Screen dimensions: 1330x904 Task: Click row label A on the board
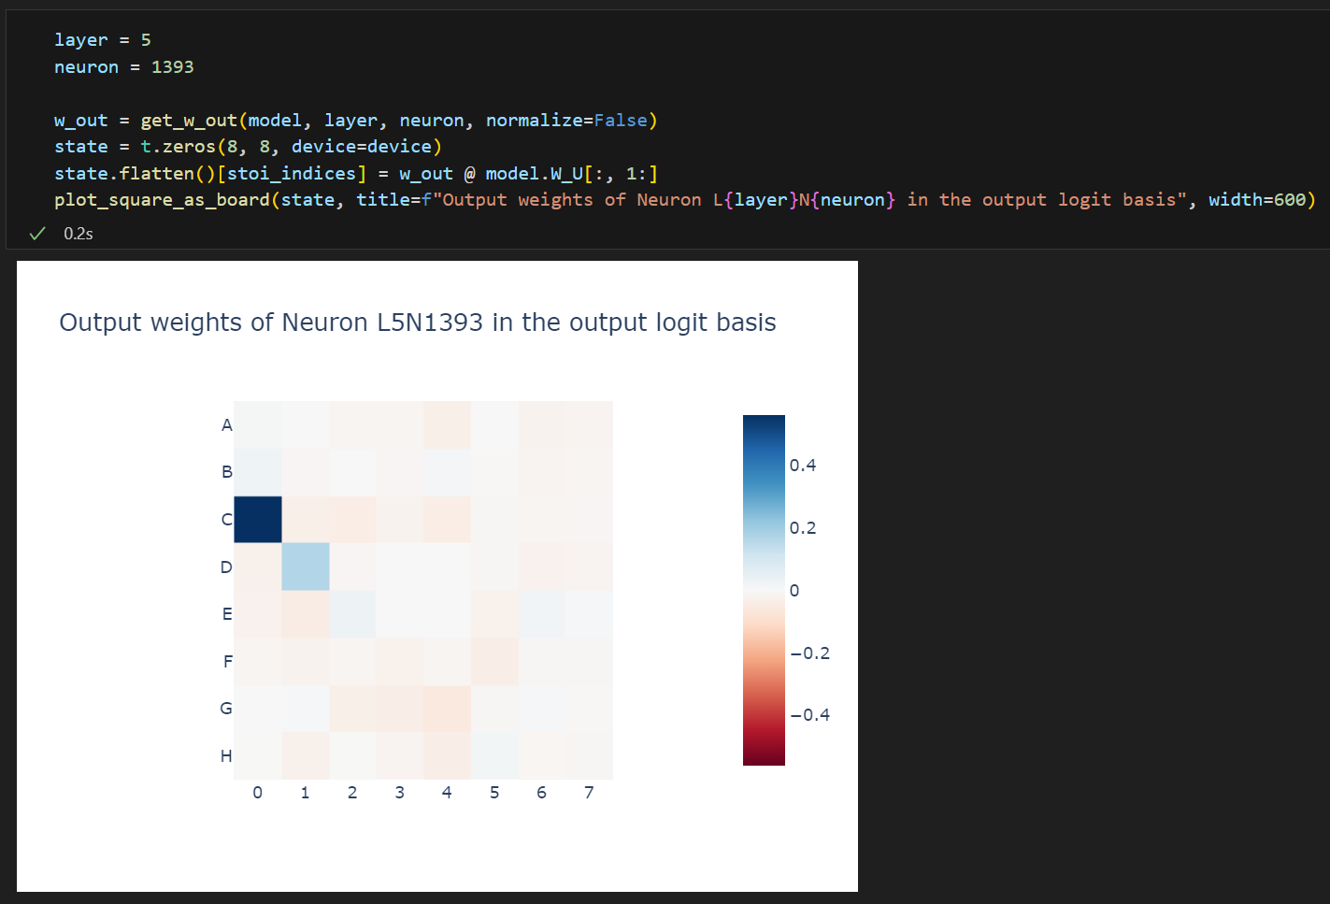pos(226,425)
